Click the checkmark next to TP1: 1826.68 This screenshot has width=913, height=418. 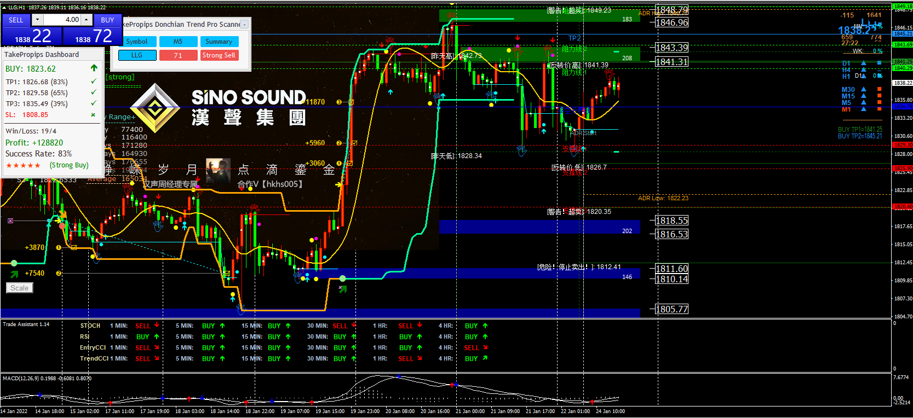[x=94, y=81]
